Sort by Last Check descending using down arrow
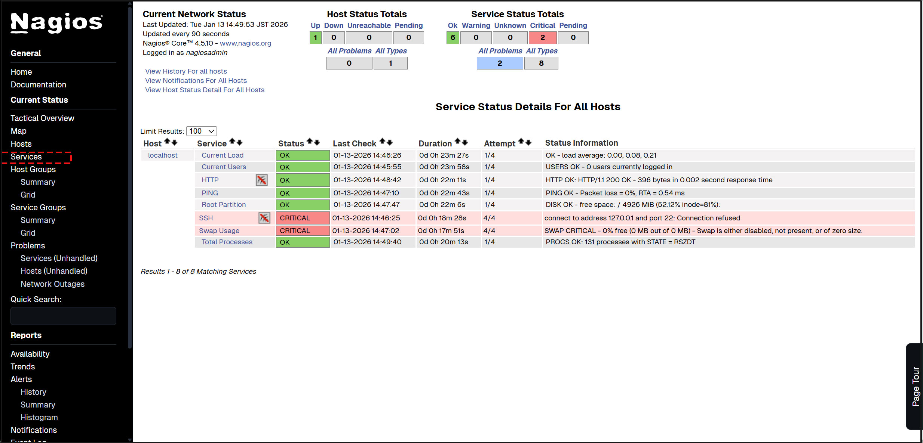The height and width of the screenshot is (443, 923). (390, 142)
